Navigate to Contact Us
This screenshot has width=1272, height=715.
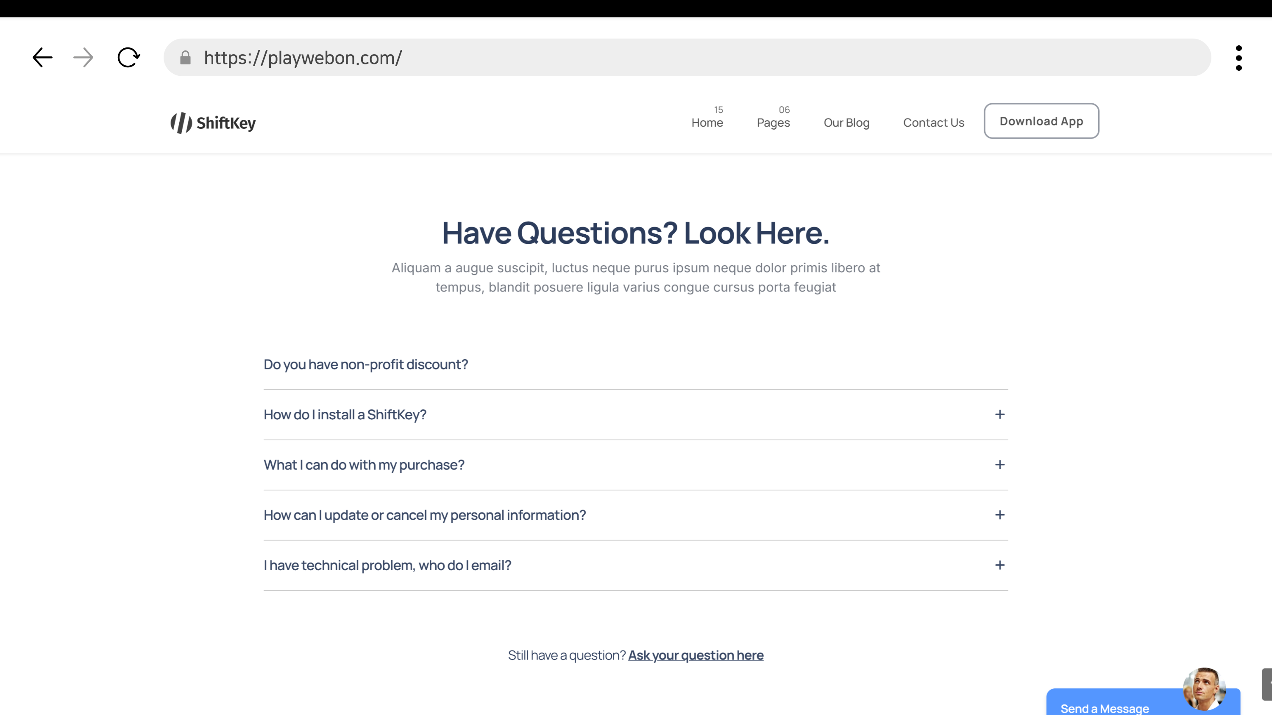pos(933,122)
